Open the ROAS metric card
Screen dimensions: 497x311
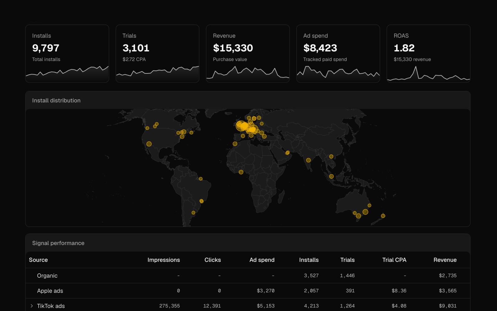coord(428,53)
